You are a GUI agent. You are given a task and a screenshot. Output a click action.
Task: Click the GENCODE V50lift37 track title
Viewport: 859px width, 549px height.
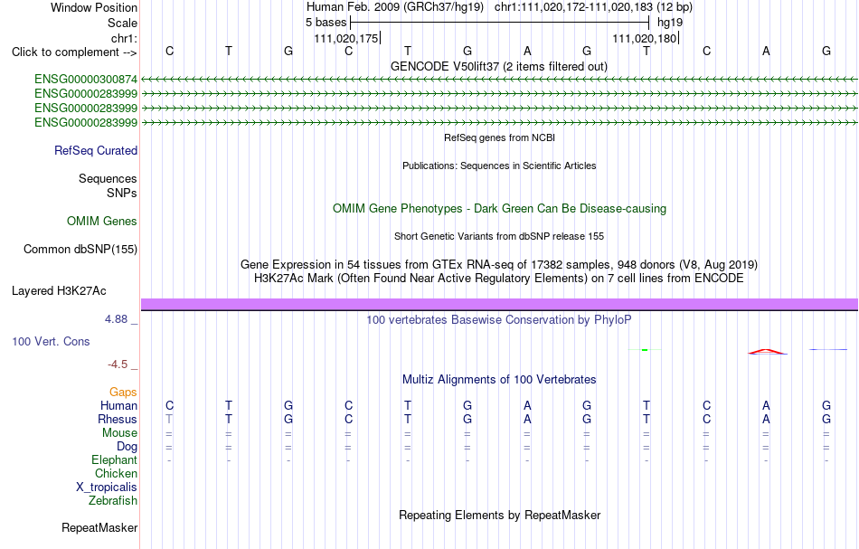(499, 67)
